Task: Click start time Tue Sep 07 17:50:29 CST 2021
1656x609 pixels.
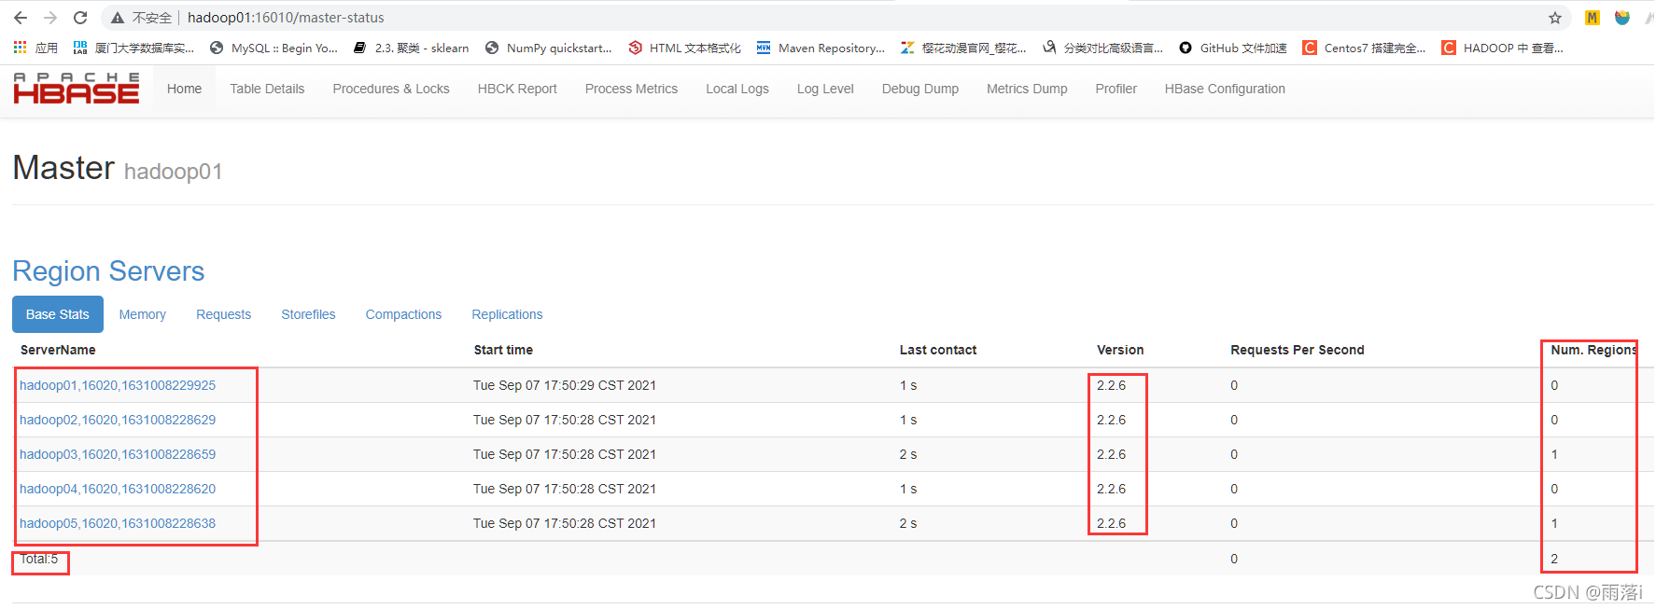Action: point(565,385)
